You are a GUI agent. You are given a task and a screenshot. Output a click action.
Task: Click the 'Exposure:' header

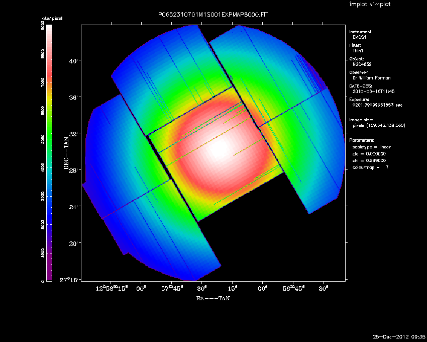pyautogui.click(x=360, y=100)
